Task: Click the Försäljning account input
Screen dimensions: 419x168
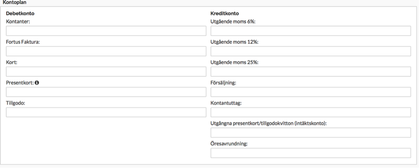Action: [x=311, y=92]
